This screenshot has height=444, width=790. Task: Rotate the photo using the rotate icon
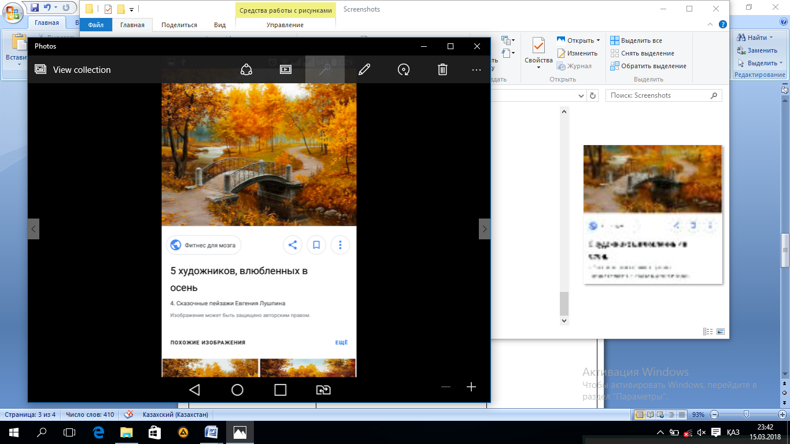coord(404,69)
